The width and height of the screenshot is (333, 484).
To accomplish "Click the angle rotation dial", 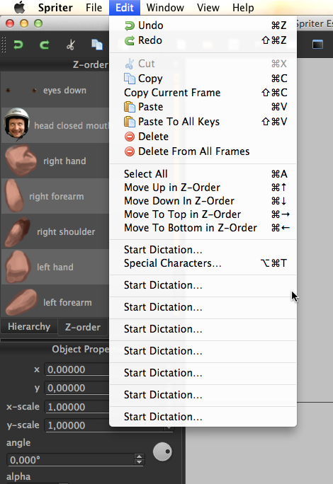I will coord(162,451).
